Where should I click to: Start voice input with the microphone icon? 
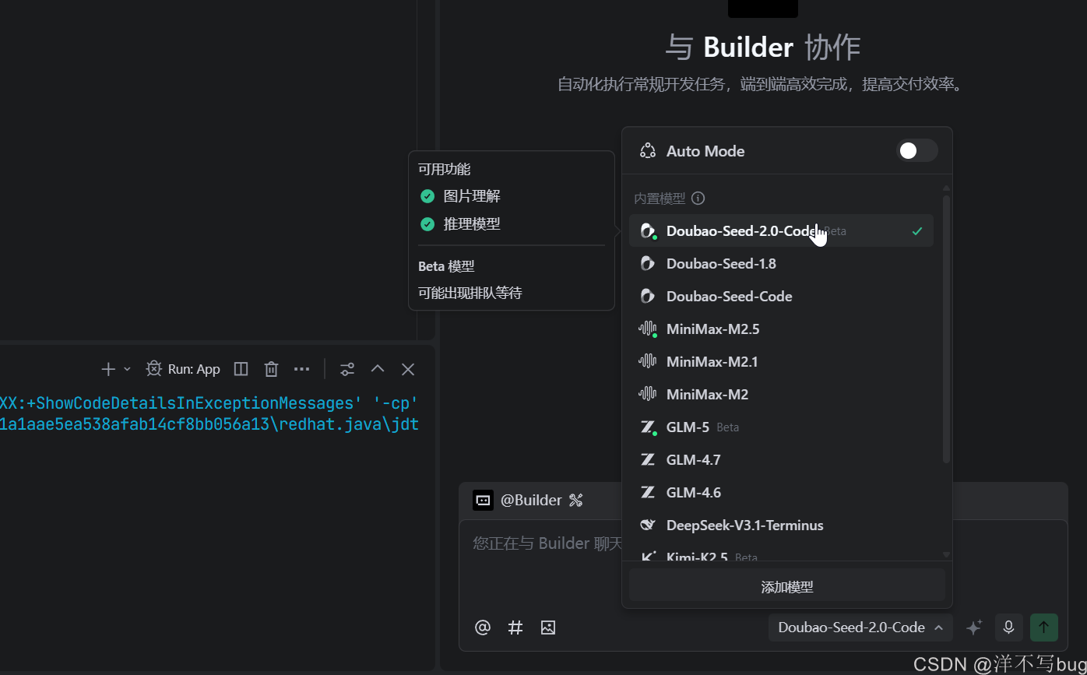(1008, 628)
